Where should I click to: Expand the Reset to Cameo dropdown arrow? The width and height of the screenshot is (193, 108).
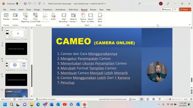[x=76, y=22]
